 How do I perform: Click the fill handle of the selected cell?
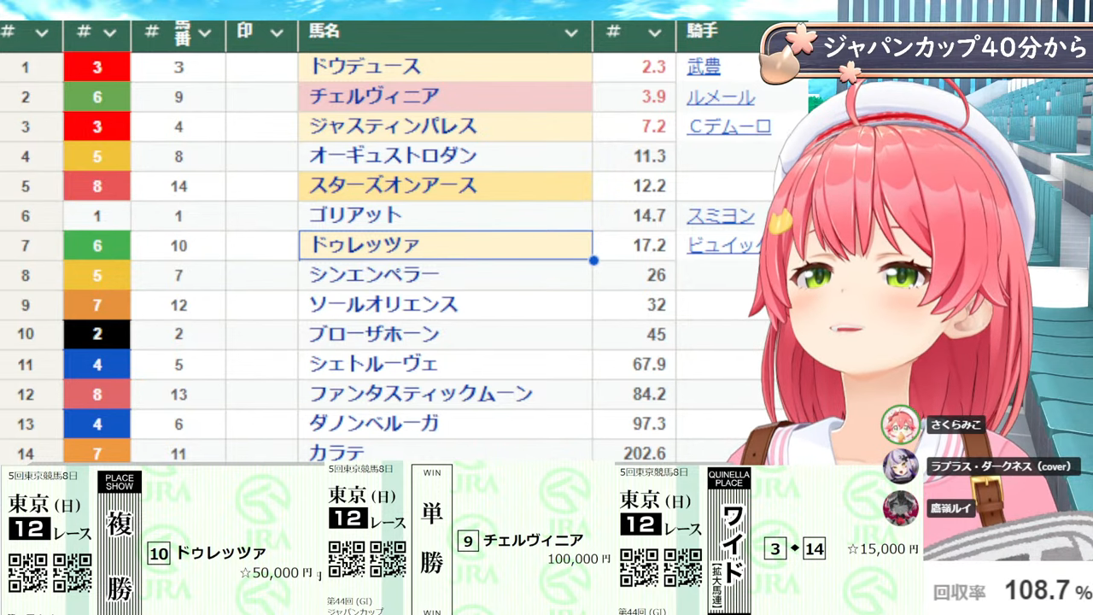[593, 260]
